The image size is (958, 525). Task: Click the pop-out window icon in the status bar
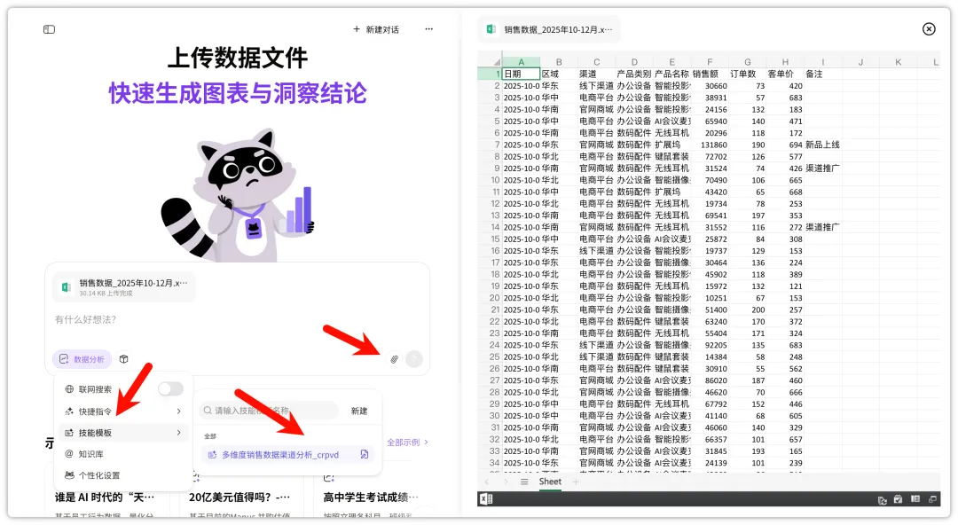(932, 498)
